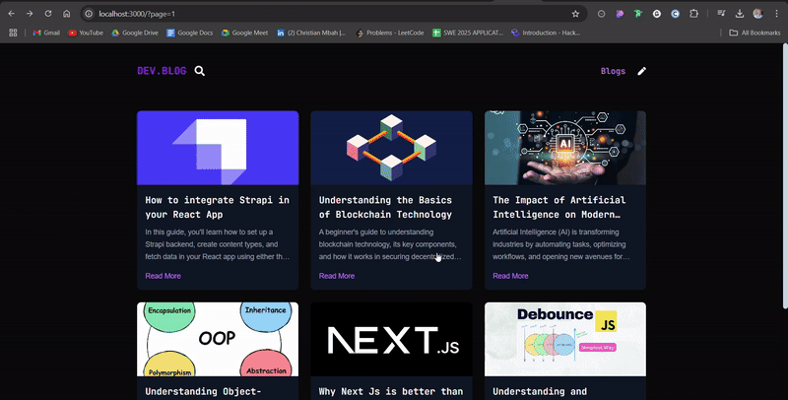Click the AI article description text
This screenshot has width=788, height=400.
tap(561, 244)
